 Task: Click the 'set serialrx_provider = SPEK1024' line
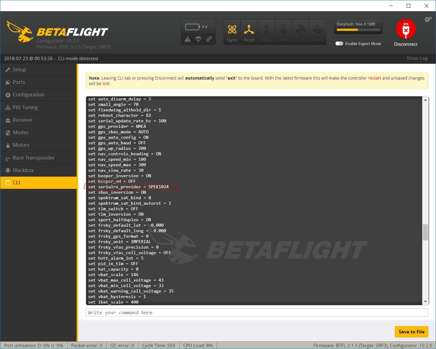[128, 187]
